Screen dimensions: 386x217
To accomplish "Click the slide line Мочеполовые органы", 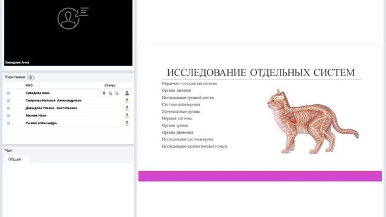I will click(181, 111).
